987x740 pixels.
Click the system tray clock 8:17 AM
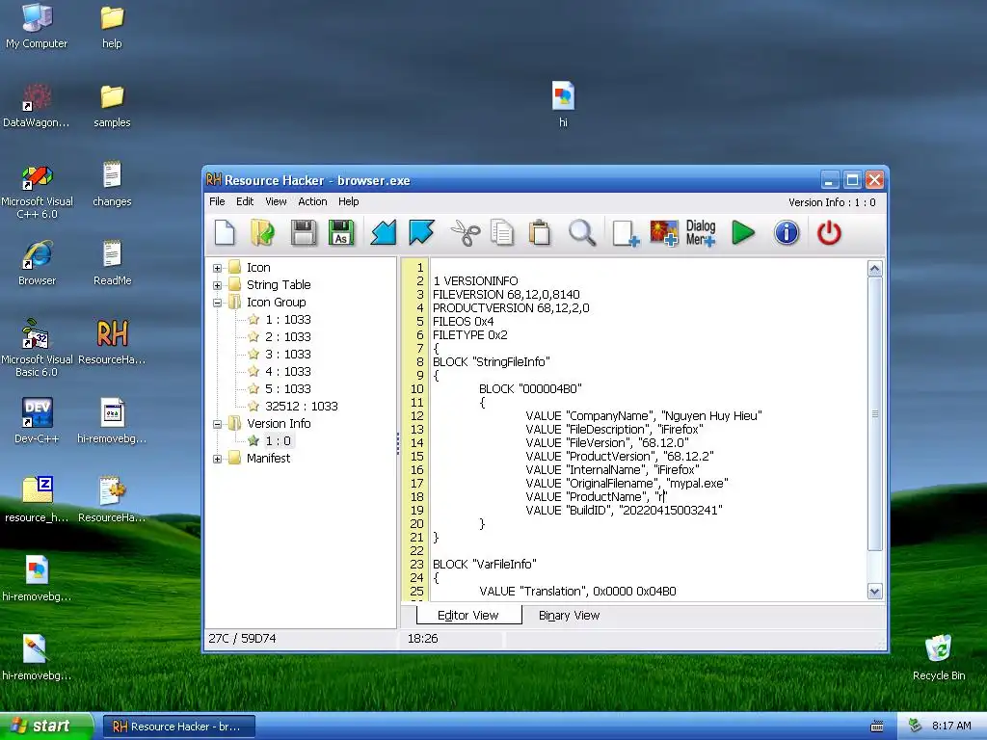[x=951, y=727]
